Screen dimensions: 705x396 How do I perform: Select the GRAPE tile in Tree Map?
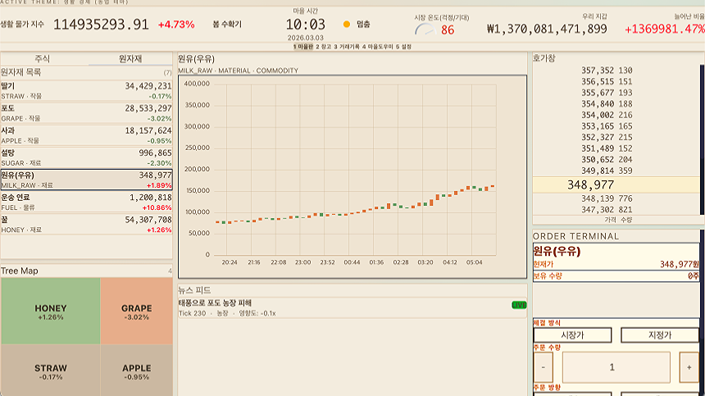pos(136,312)
